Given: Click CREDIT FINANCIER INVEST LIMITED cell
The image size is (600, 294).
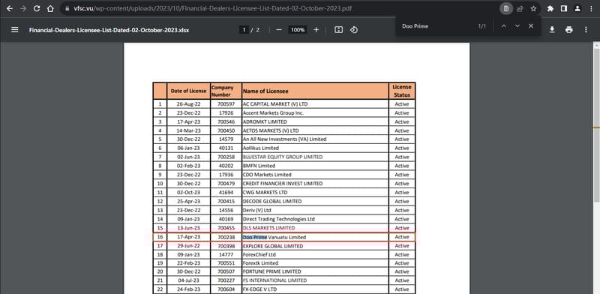Looking at the screenshot, I should (x=315, y=183).
